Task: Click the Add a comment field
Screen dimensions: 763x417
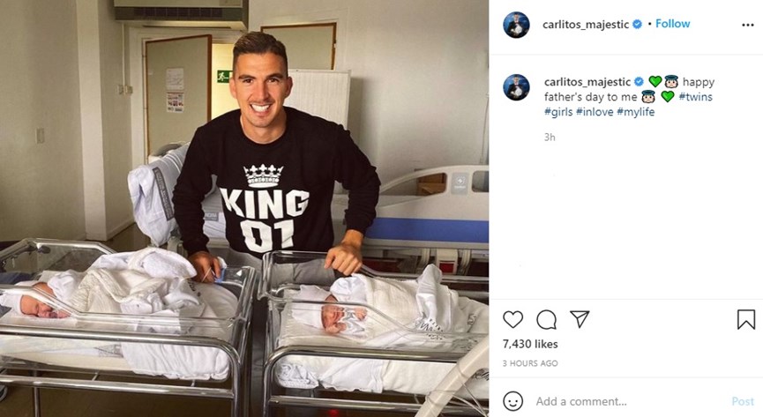Action: 628,401
